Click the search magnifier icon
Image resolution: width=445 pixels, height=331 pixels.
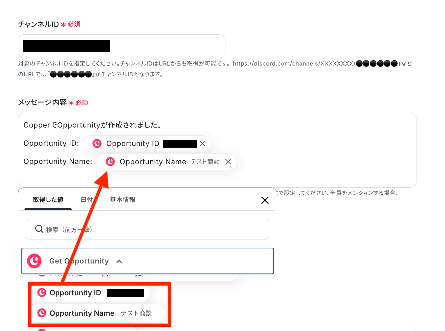coord(39,229)
